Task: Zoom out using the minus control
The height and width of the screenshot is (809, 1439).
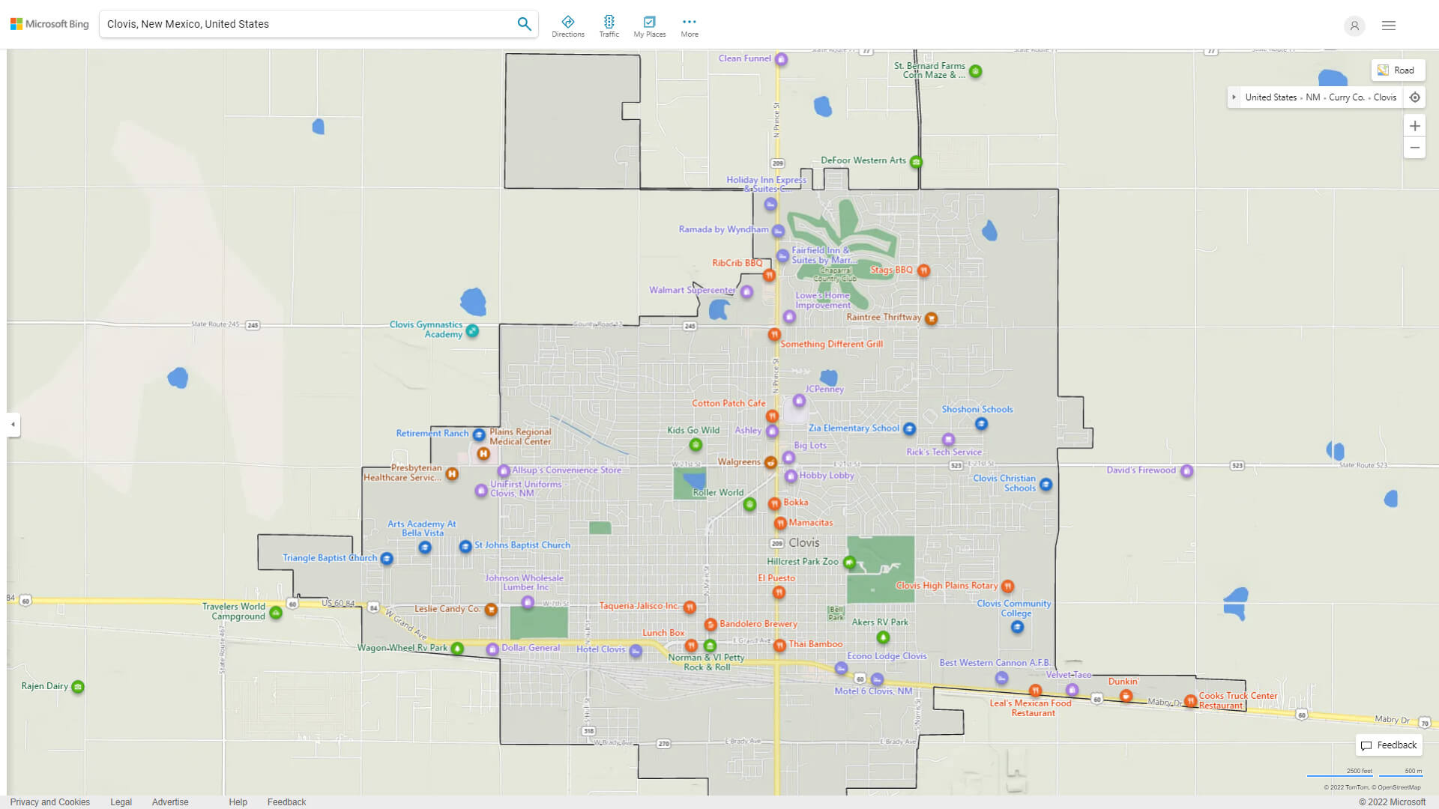Action: 1415,148
